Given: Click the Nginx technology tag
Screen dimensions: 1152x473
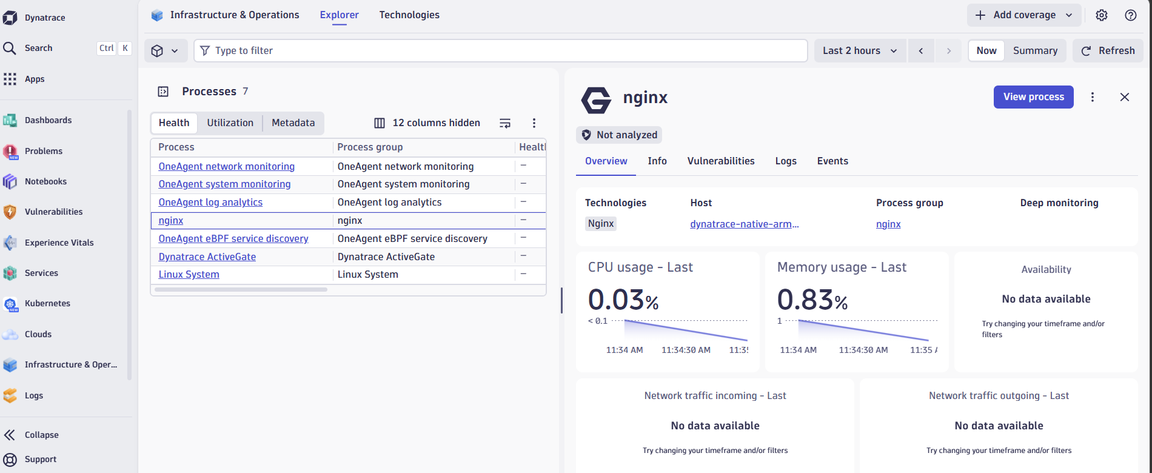Looking at the screenshot, I should 601,224.
